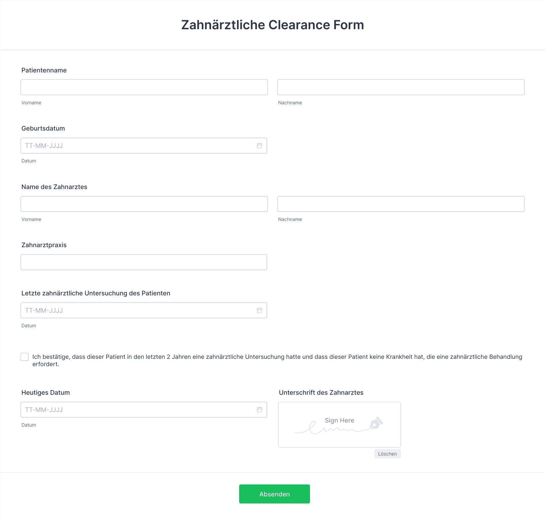Click the Zahnärztliche Clearance Form heading
Screen dimensions: 545x519
pos(272,25)
